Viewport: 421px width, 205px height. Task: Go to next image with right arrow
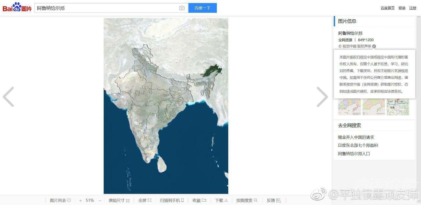(x=322, y=97)
